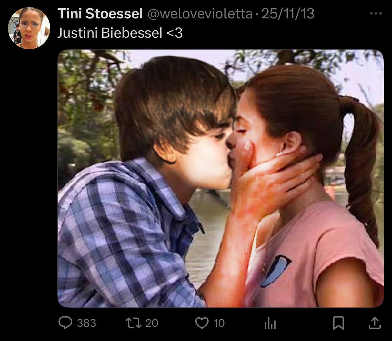Viewport: 392px width, 341px height.
Task: Click the 10 likes count
Action: (219, 323)
